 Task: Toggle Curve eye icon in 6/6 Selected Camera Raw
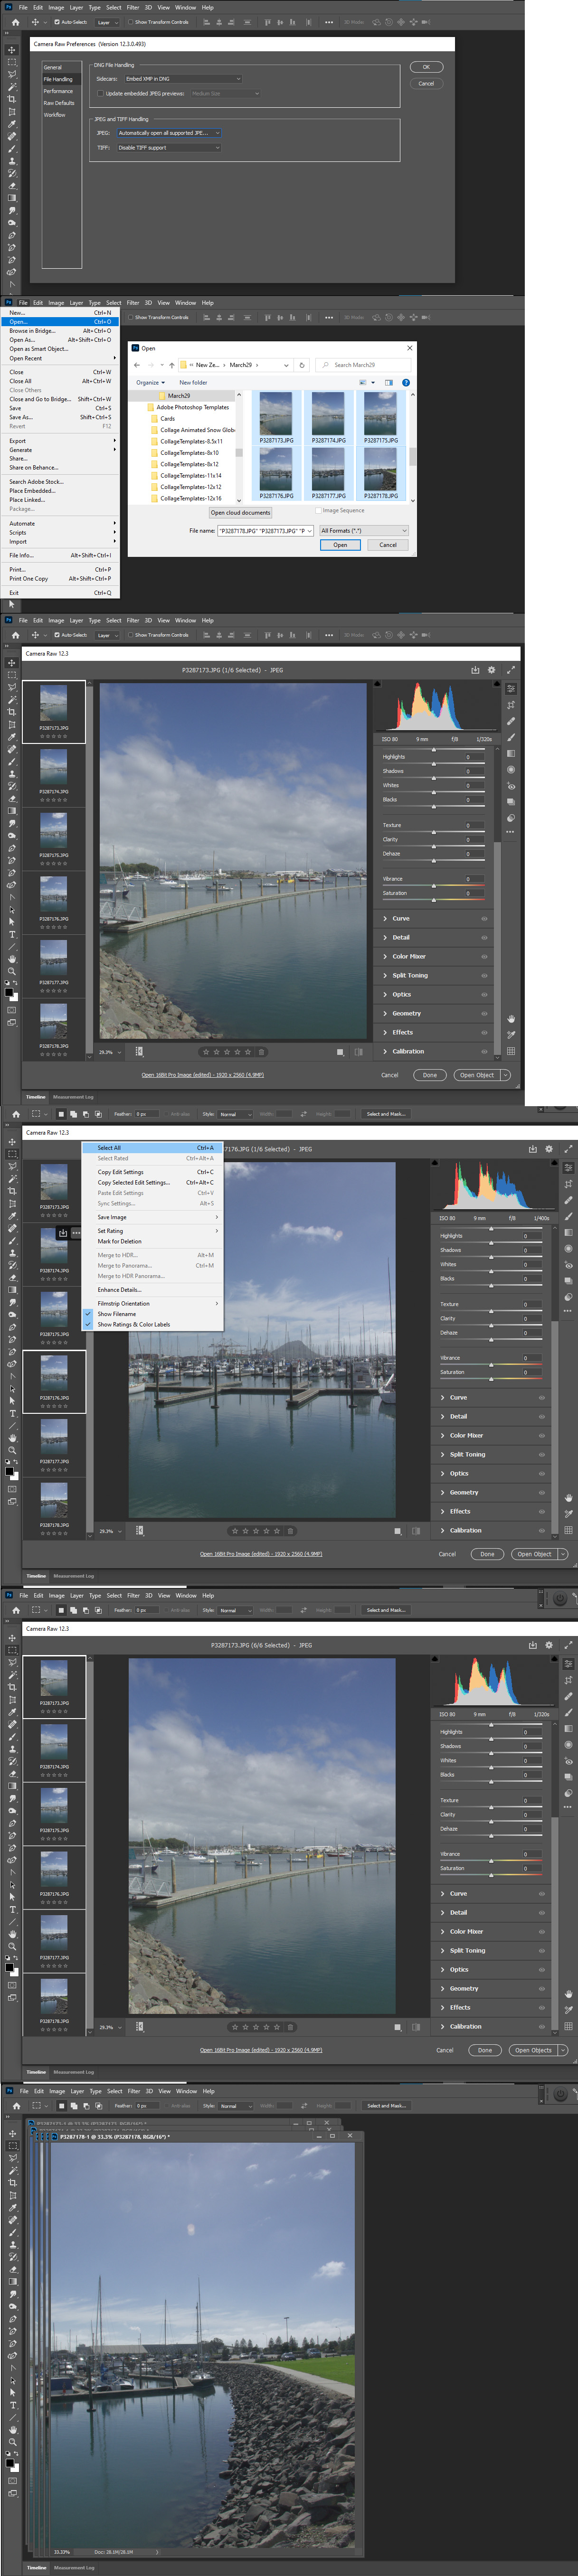pos(542,1894)
